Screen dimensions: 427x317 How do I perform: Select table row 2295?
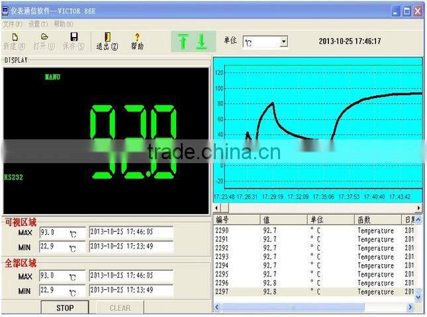pyautogui.click(x=314, y=274)
